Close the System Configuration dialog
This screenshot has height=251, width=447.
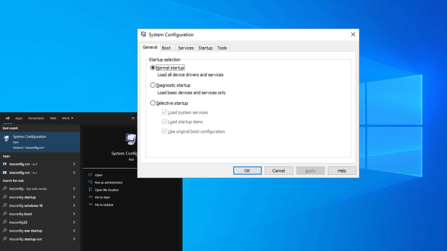[x=353, y=35]
